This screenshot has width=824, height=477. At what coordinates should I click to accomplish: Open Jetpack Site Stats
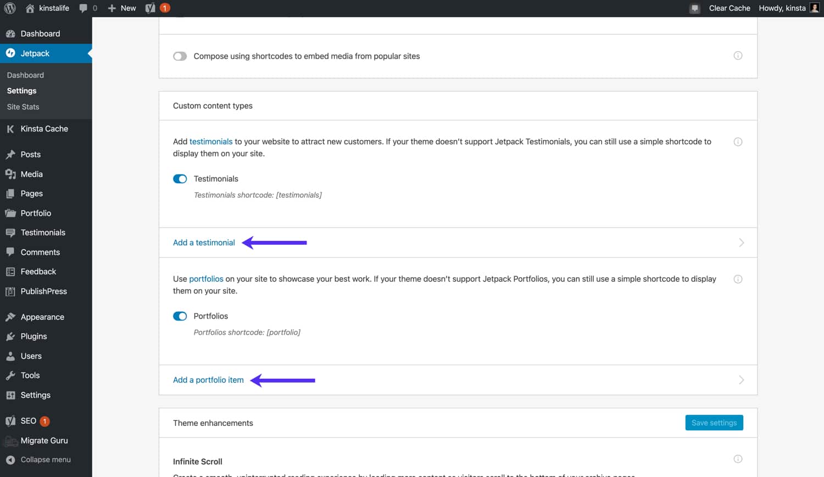(23, 106)
